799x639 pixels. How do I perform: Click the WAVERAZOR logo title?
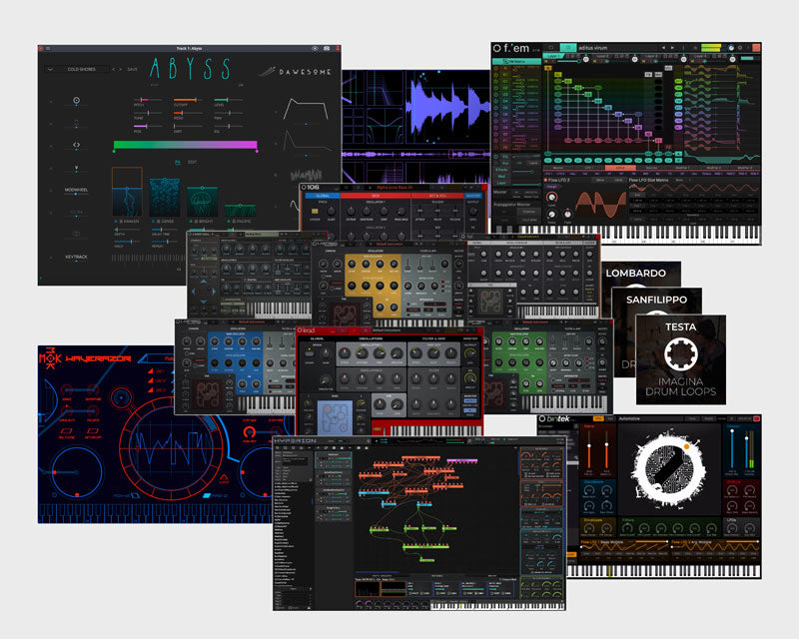[x=98, y=358]
